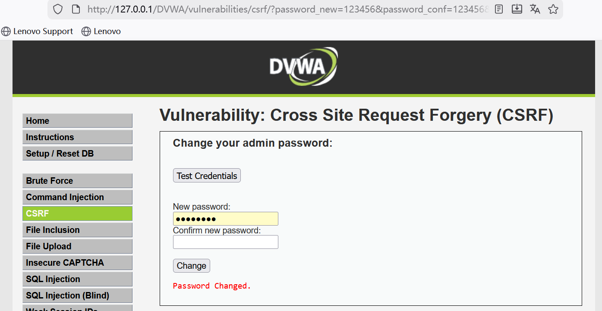Image resolution: width=602 pixels, height=311 pixels.
Task: Navigate to File Upload vulnerability
Action: pos(77,246)
